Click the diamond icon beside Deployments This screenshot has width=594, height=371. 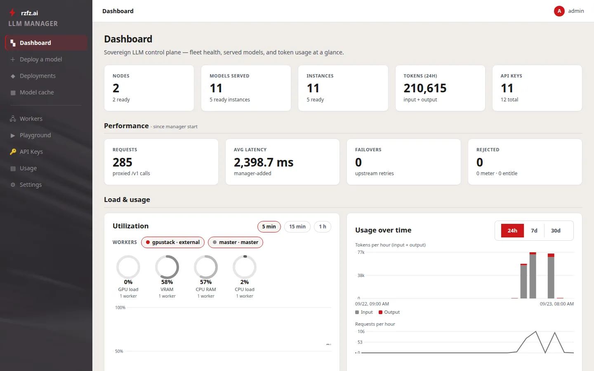pyautogui.click(x=13, y=76)
